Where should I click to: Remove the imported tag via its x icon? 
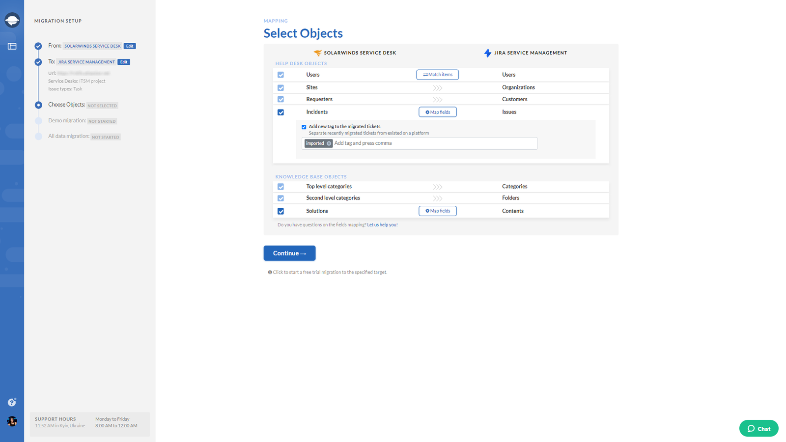[329, 143]
